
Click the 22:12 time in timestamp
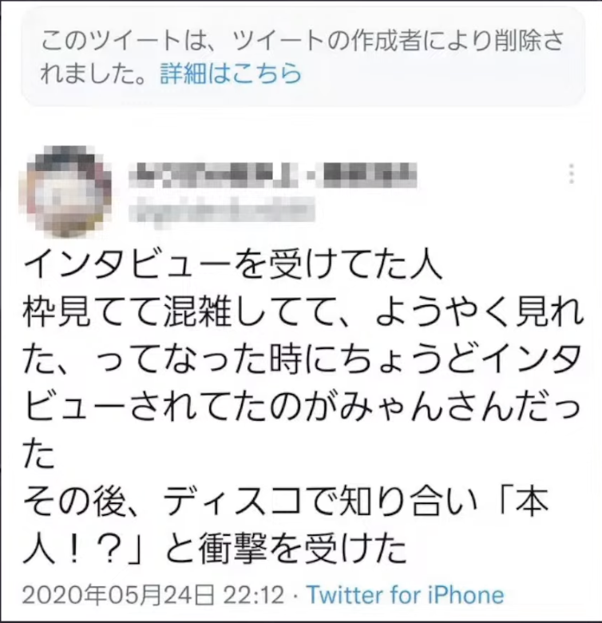click(254, 595)
